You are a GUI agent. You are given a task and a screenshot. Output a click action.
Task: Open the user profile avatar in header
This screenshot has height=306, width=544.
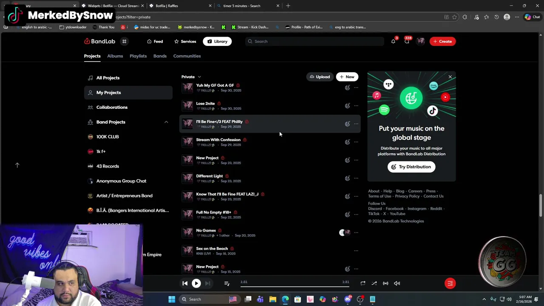coord(421,41)
